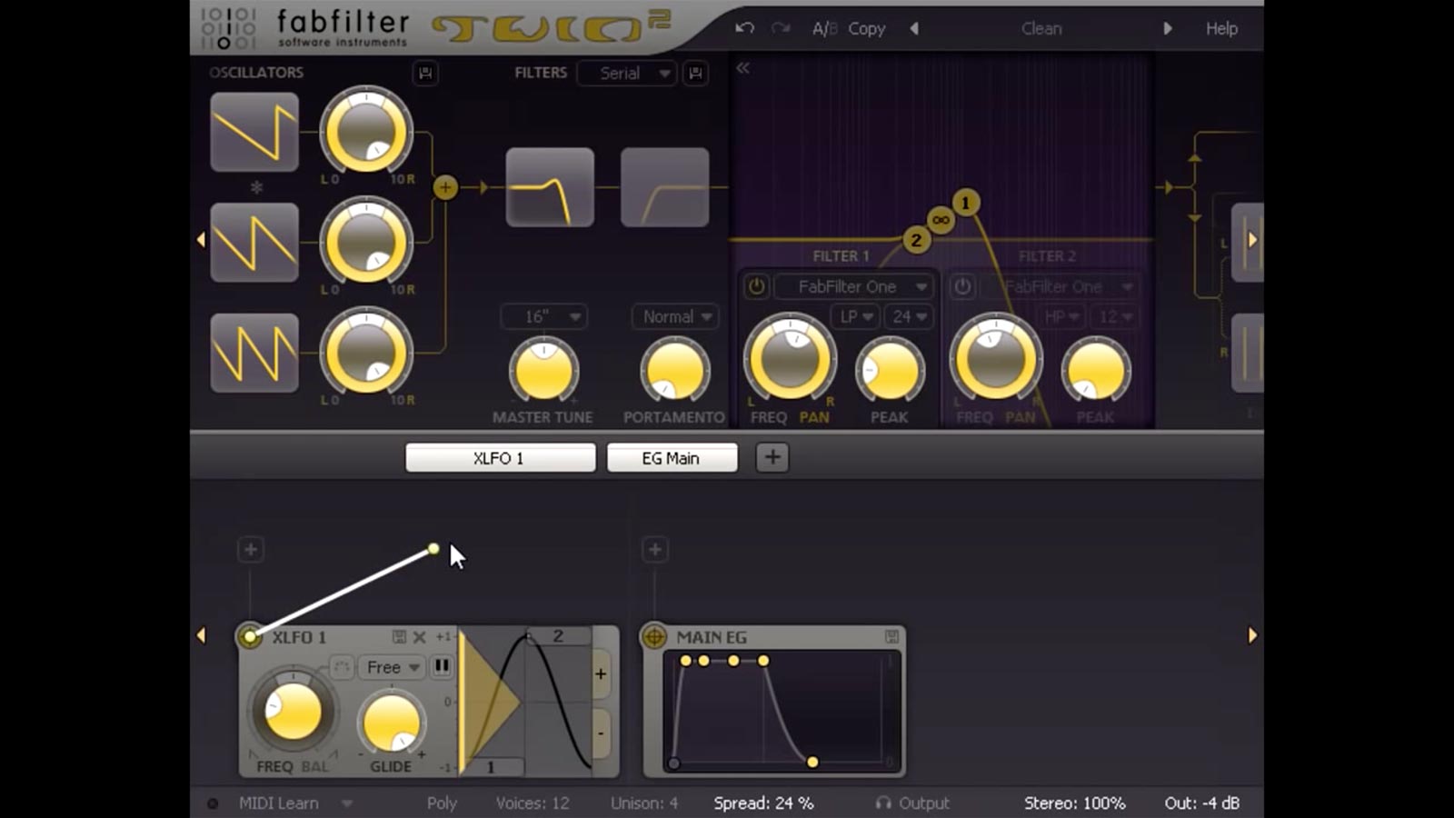Click the headphone Output icon in status bar

(x=883, y=803)
